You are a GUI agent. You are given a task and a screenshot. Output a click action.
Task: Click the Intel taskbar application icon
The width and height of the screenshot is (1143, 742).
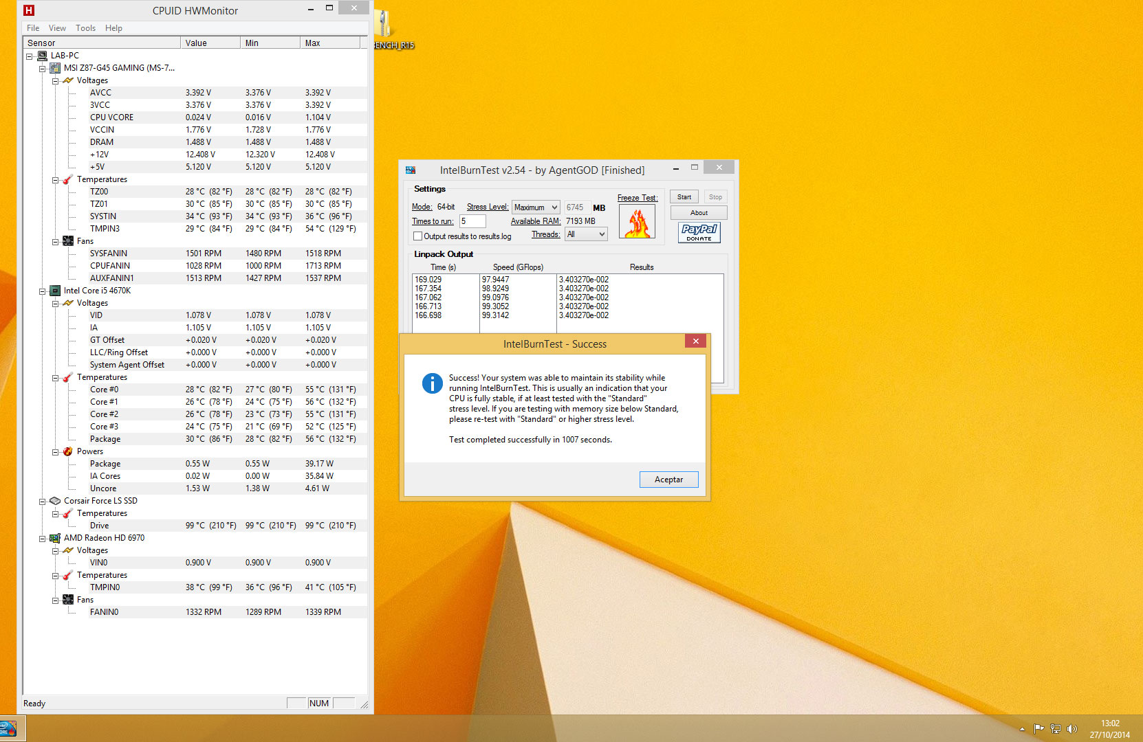(8, 729)
